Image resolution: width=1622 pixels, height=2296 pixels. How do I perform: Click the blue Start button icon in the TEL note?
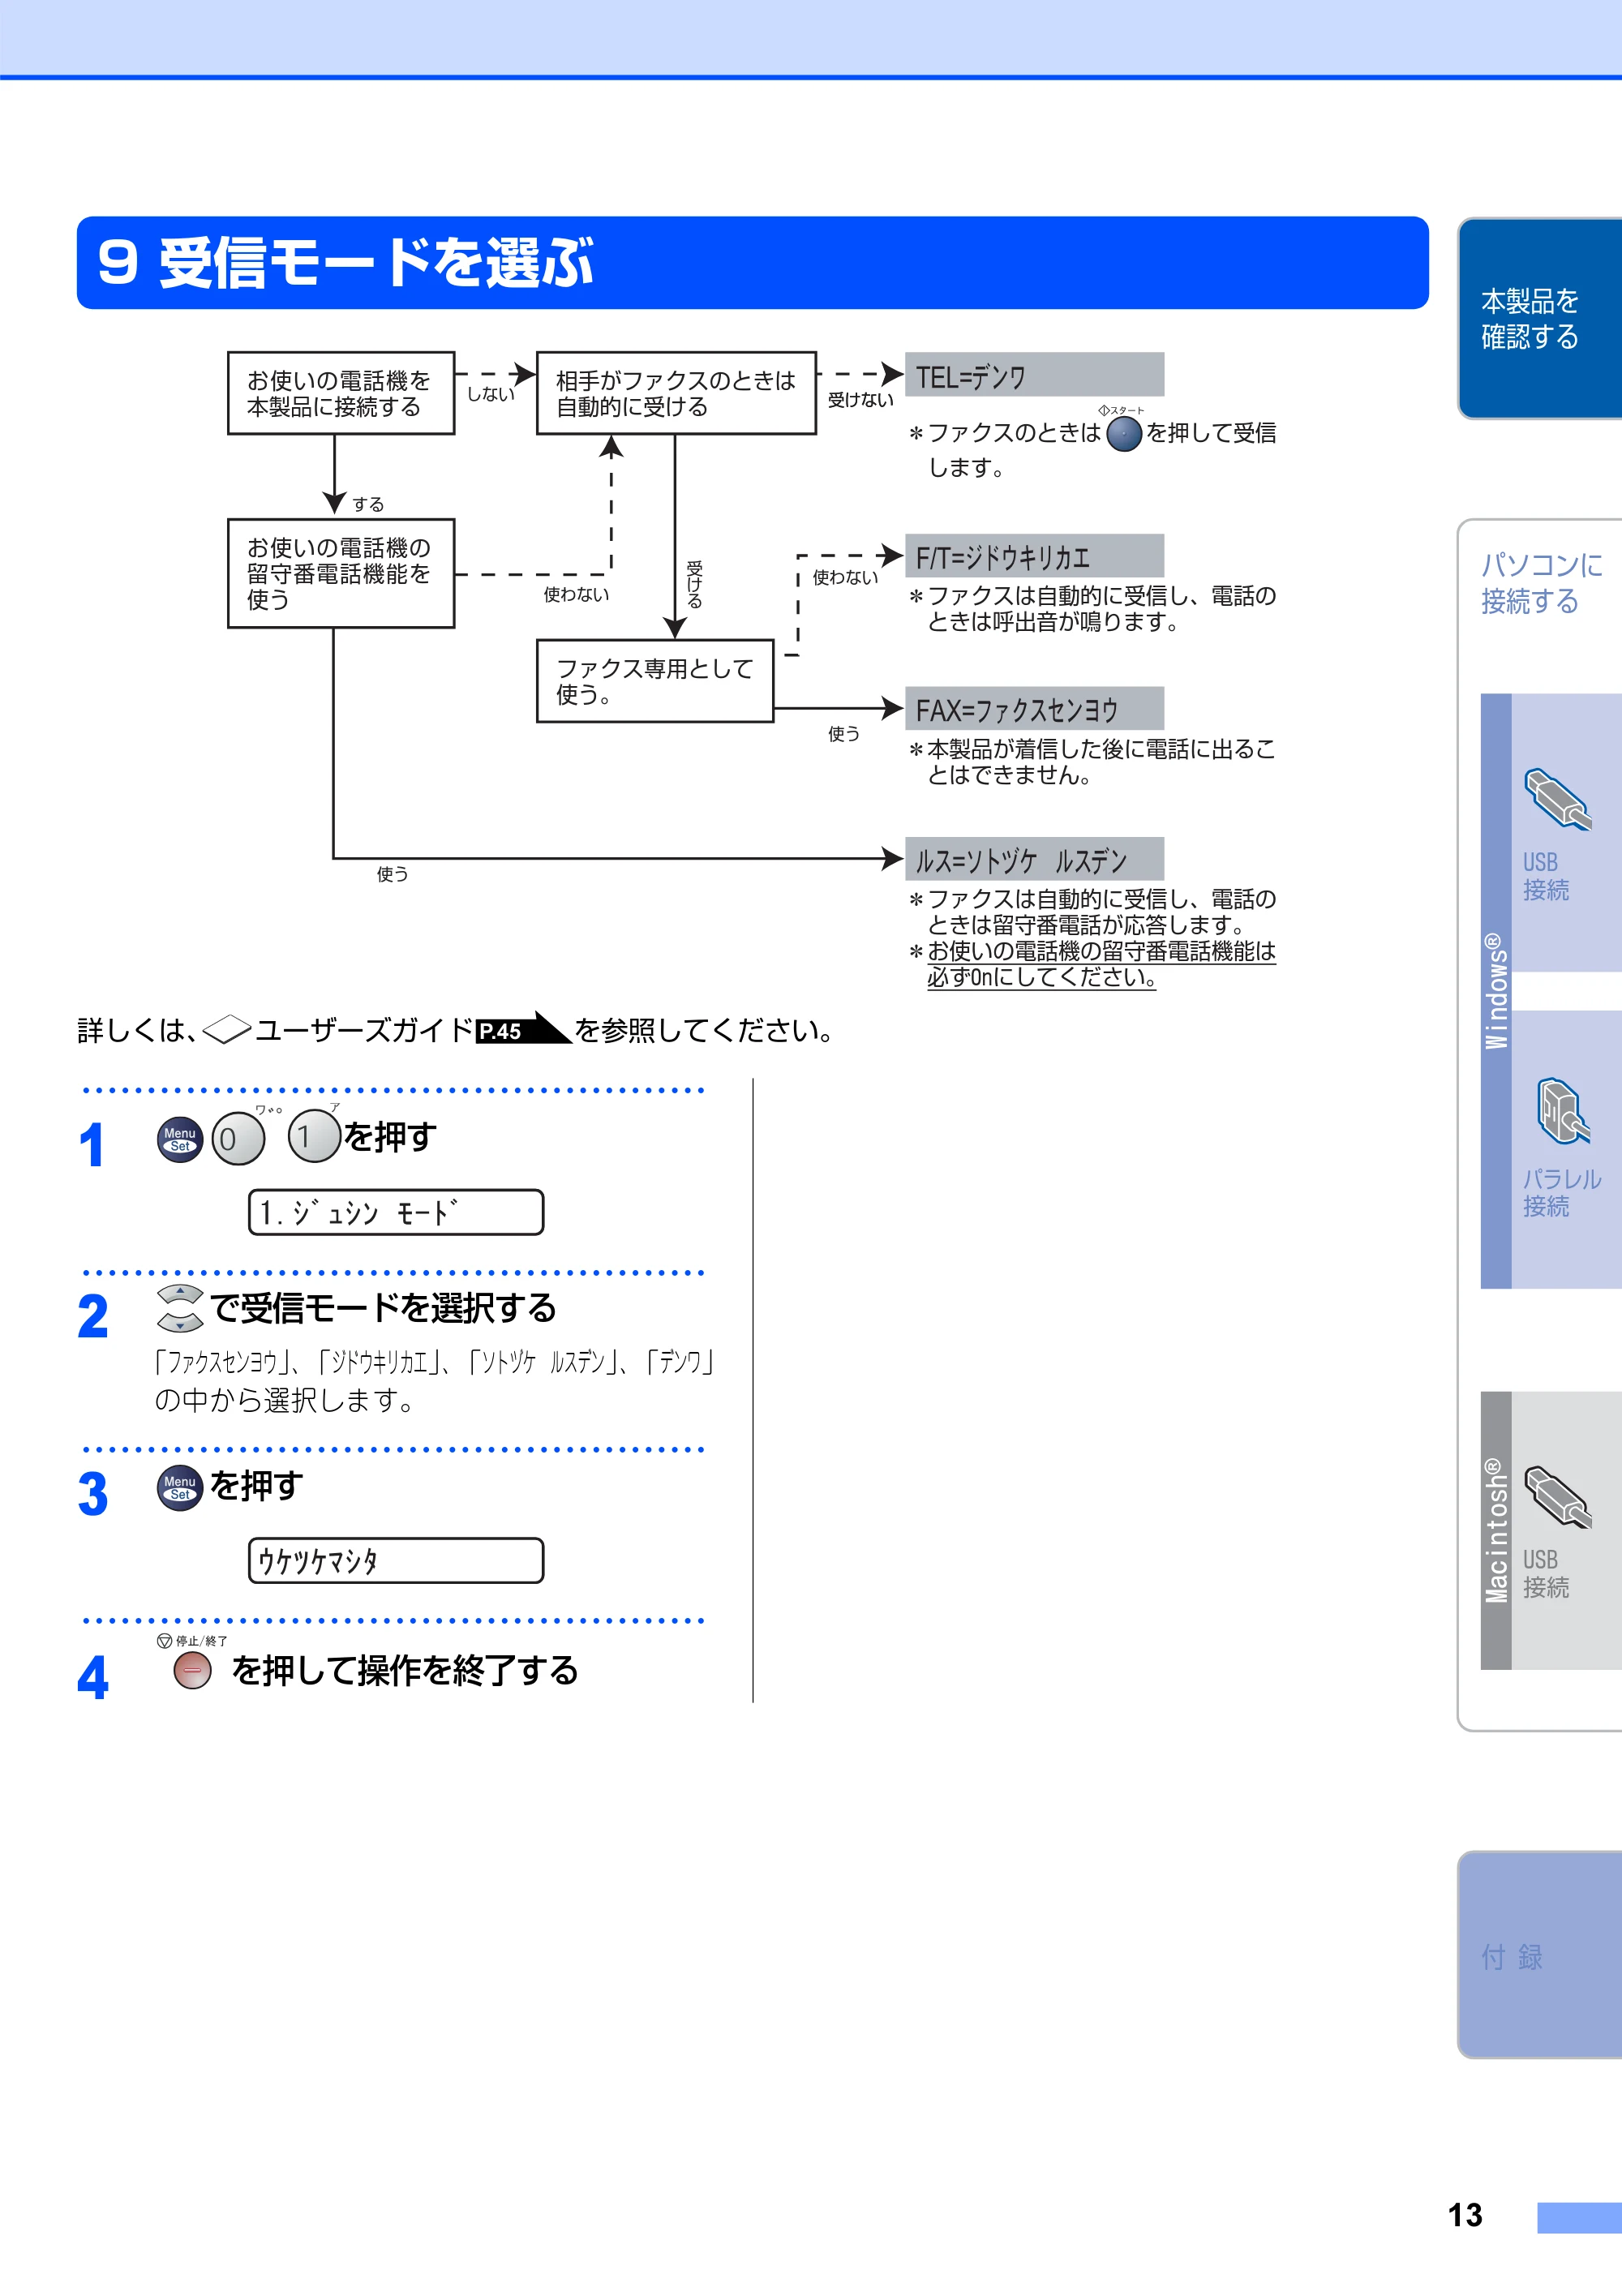(1124, 434)
